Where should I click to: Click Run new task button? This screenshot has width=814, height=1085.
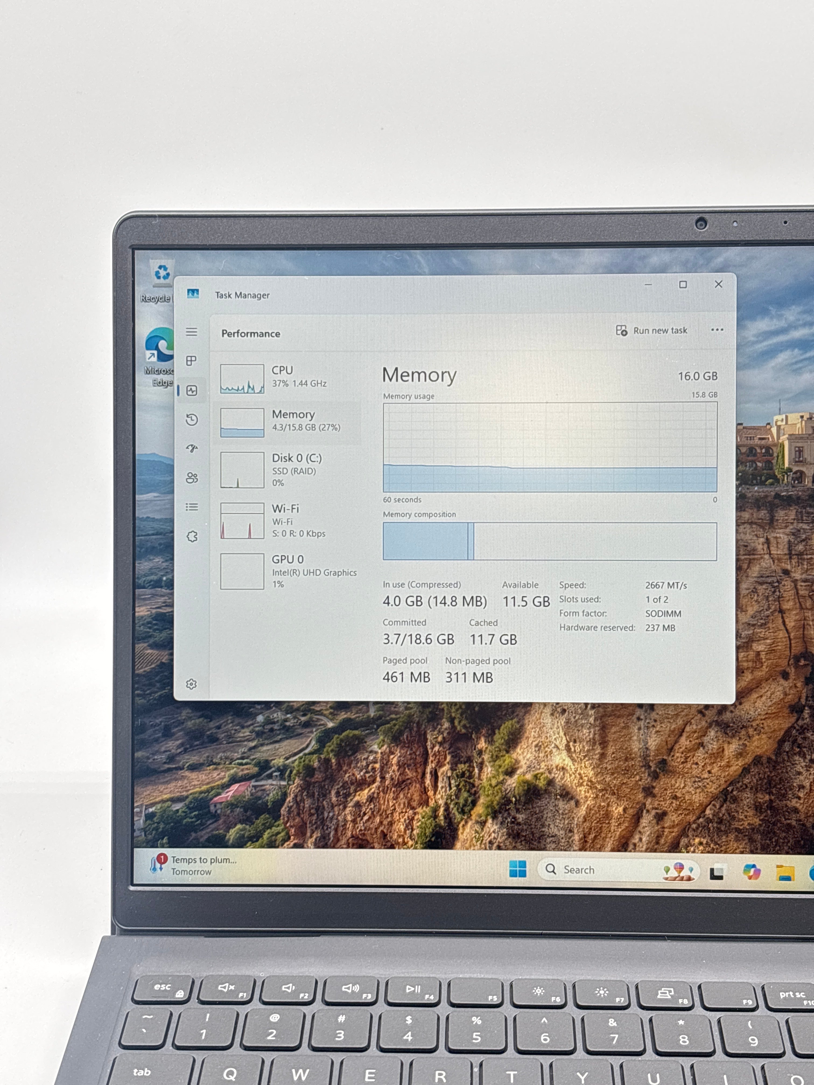pyautogui.click(x=652, y=331)
